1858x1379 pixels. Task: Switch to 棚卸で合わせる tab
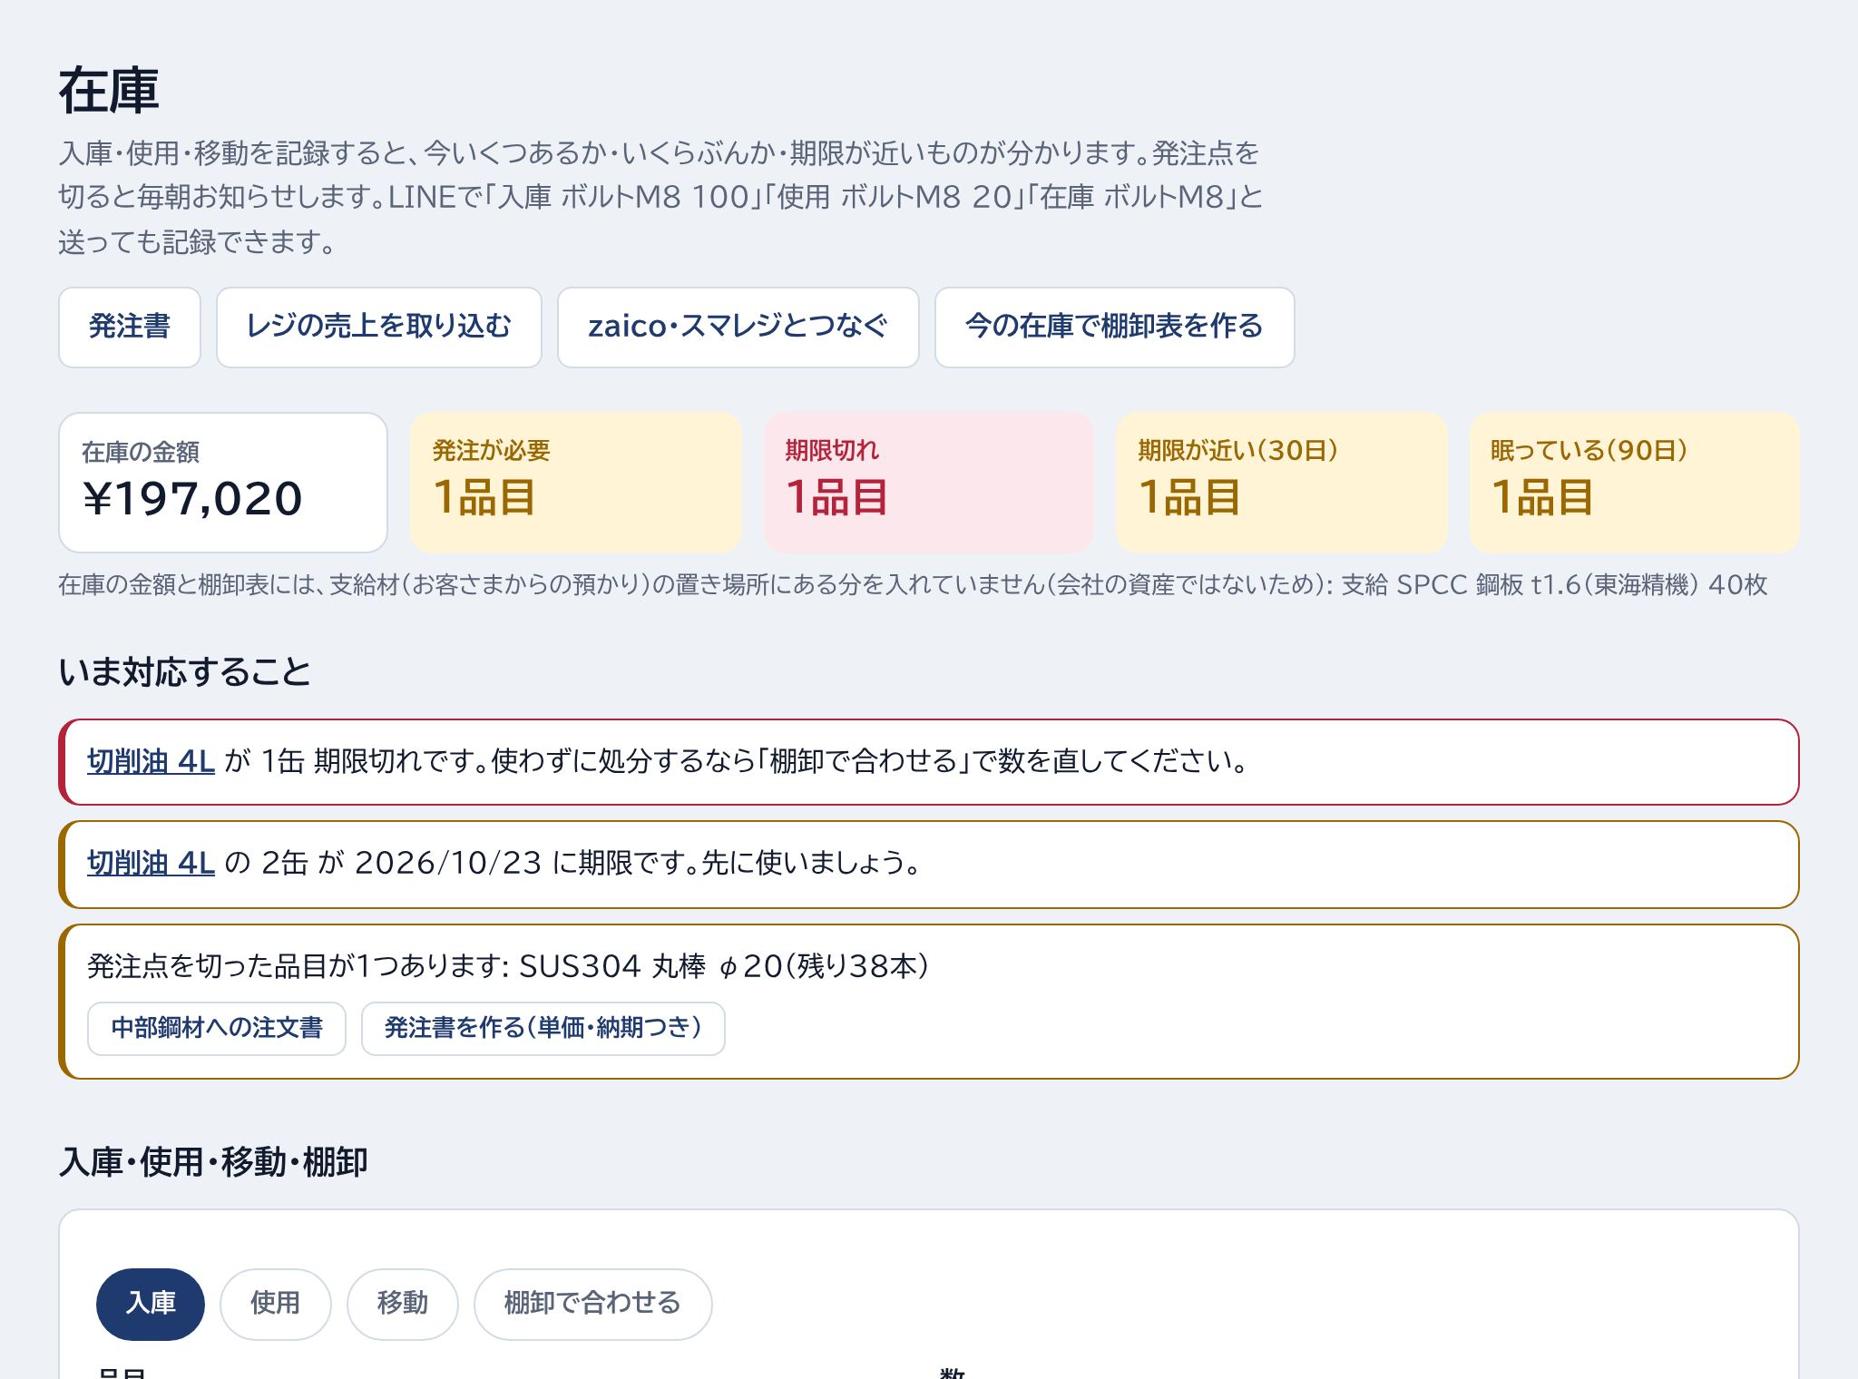[593, 1304]
